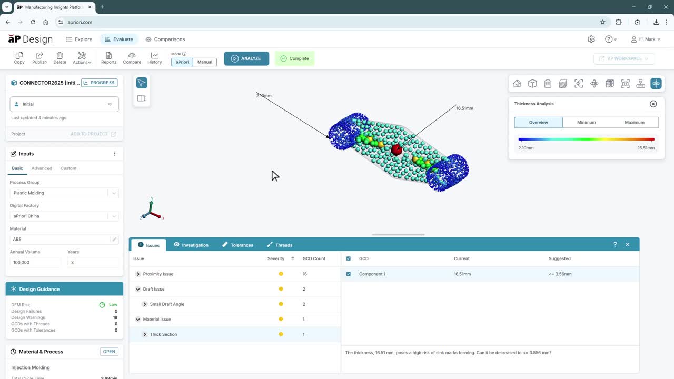The width and height of the screenshot is (674, 379).
Task: Reset the viewer with the home icon
Action: point(517,84)
